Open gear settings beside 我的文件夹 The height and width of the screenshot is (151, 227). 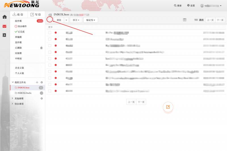(42, 82)
